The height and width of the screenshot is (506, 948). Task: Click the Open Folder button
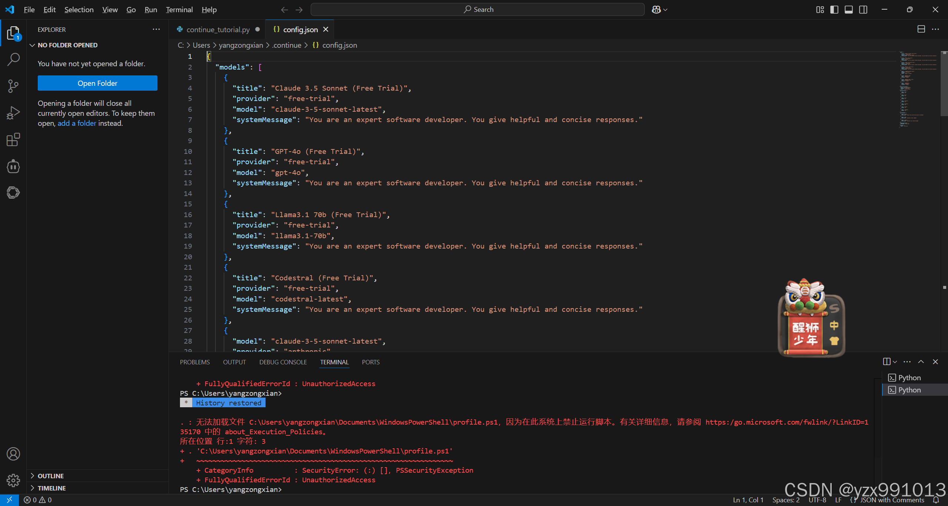[97, 83]
